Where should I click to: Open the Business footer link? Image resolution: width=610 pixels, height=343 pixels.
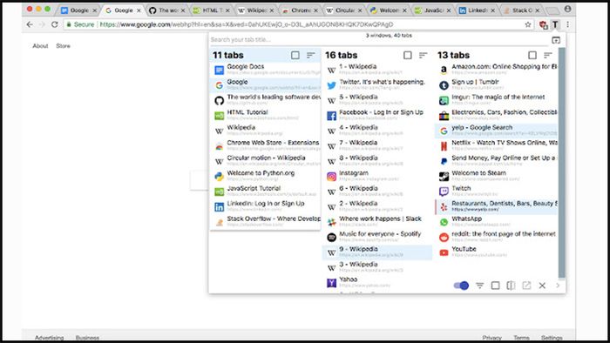click(x=87, y=338)
